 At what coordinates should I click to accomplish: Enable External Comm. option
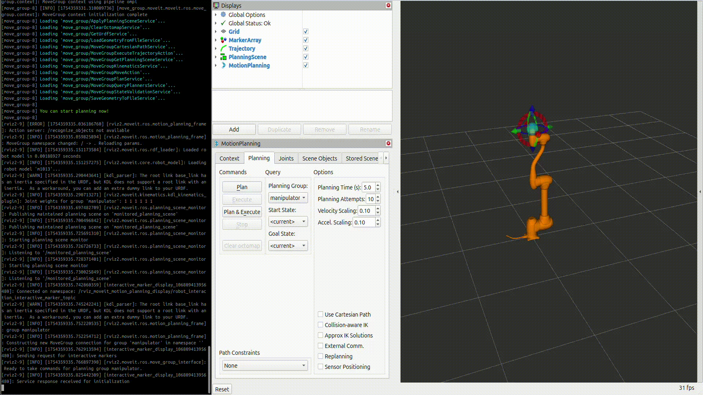coord(320,346)
